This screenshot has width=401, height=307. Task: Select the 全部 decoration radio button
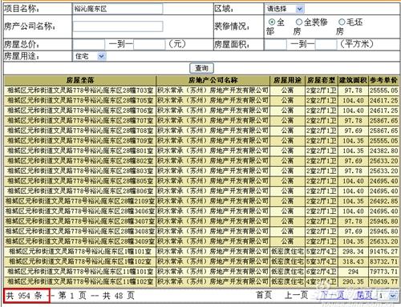point(272,22)
